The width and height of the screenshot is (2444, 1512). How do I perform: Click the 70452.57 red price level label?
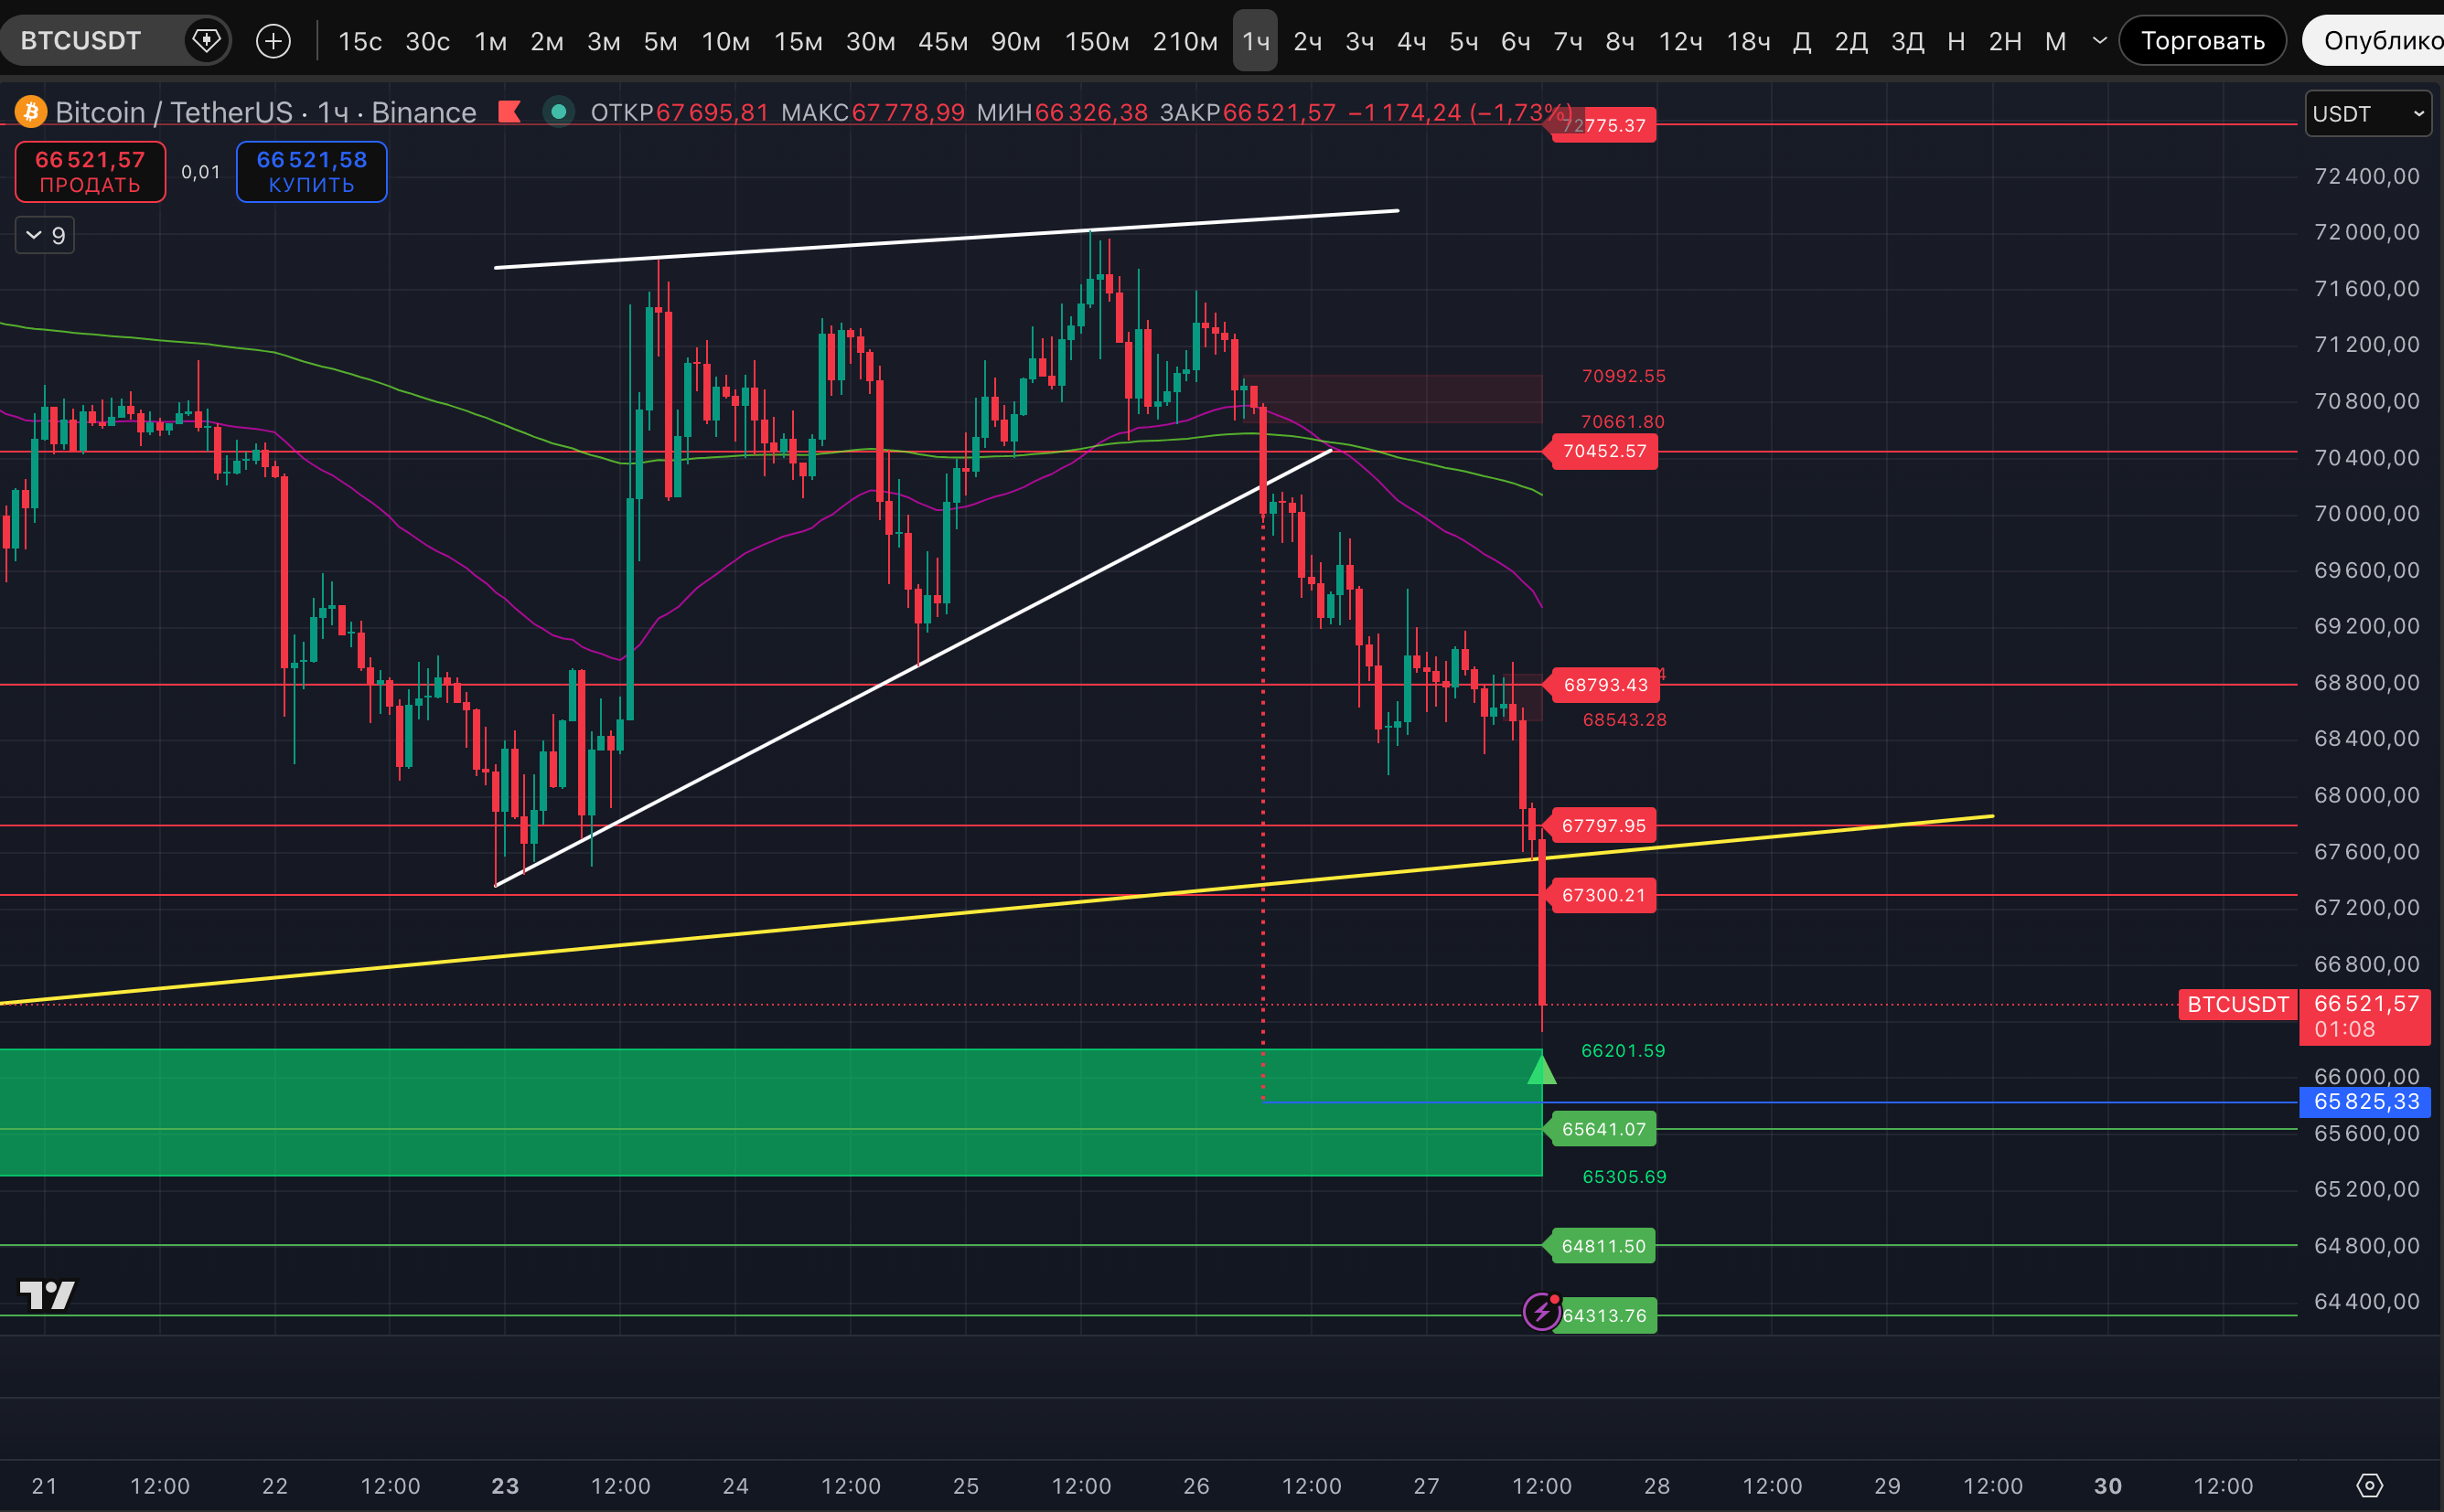[1603, 451]
